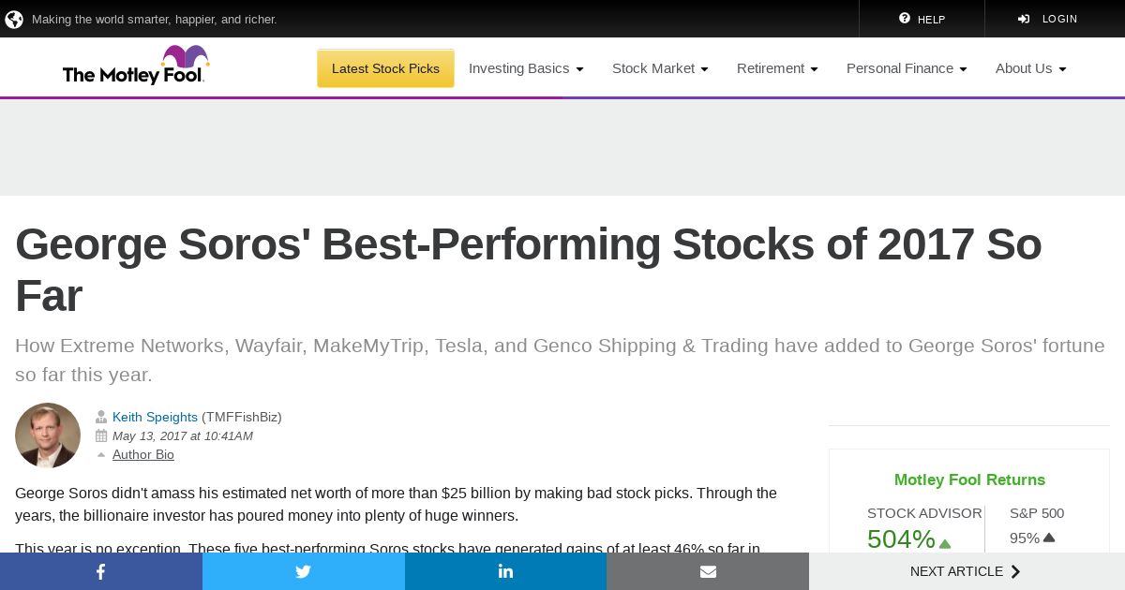Open Keith Speights author page

pos(155,417)
